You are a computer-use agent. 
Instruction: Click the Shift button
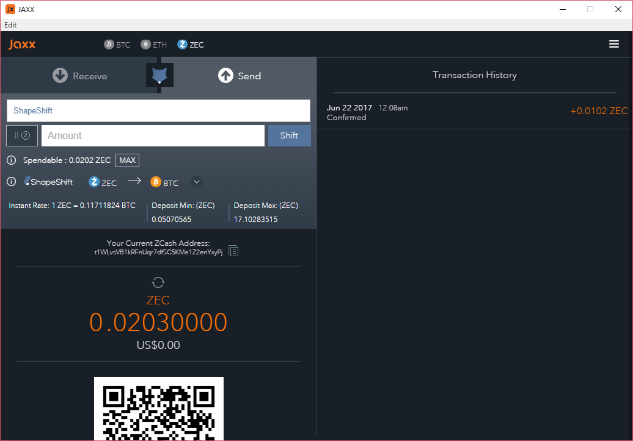[290, 135]
